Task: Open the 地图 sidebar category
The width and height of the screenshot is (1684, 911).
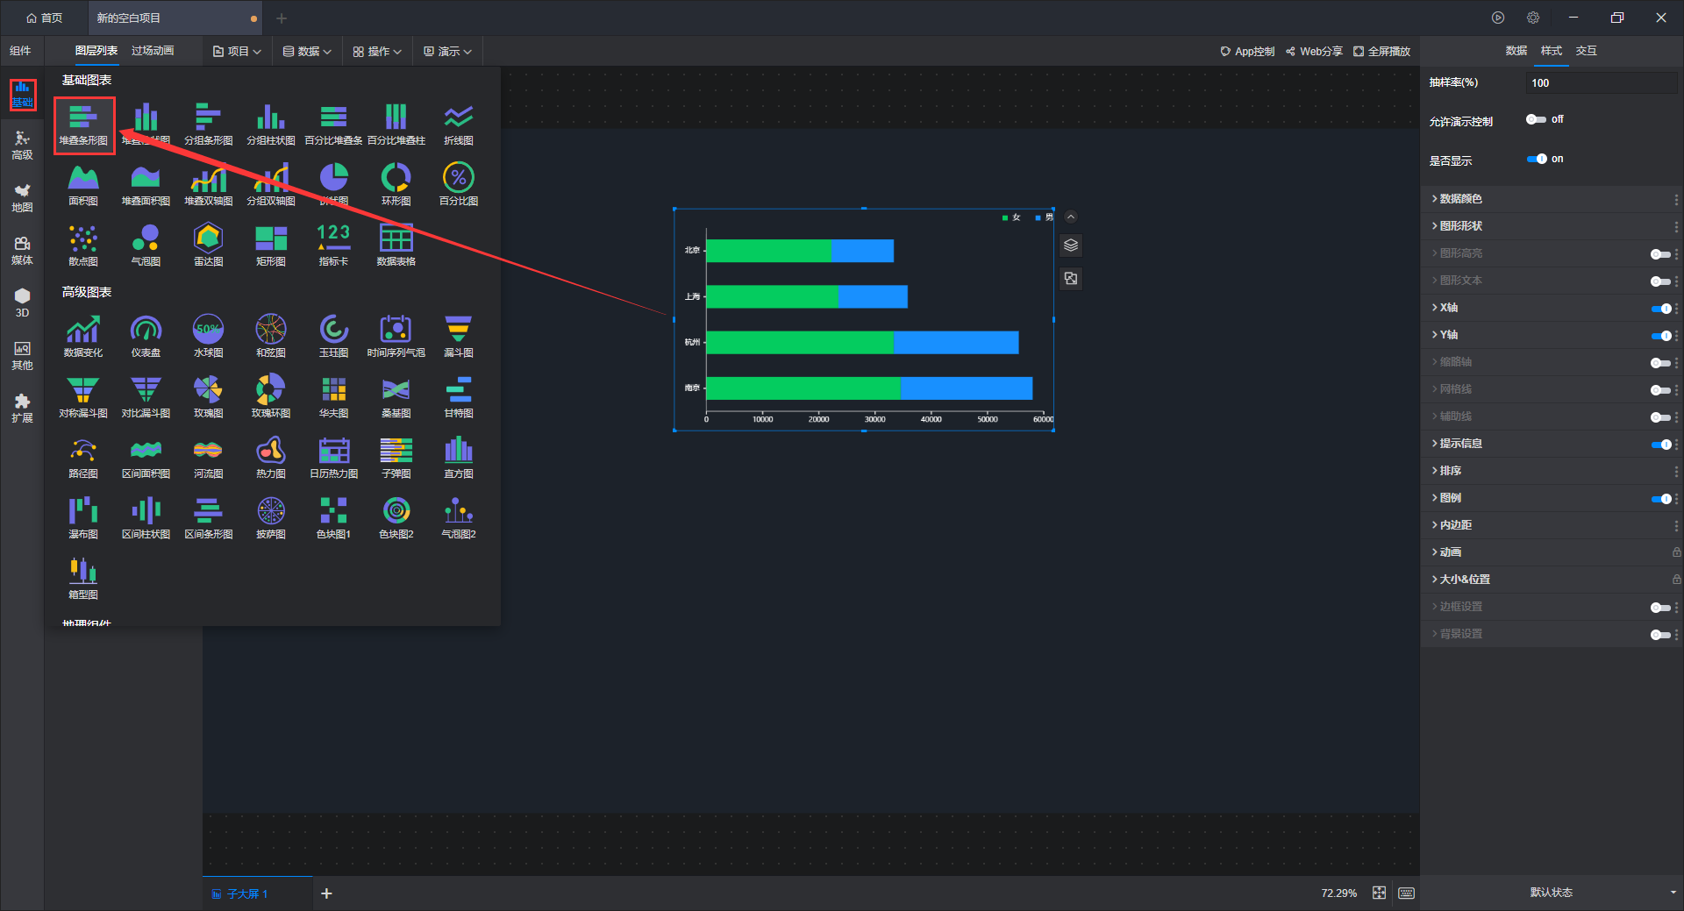Action: [22, 198]
